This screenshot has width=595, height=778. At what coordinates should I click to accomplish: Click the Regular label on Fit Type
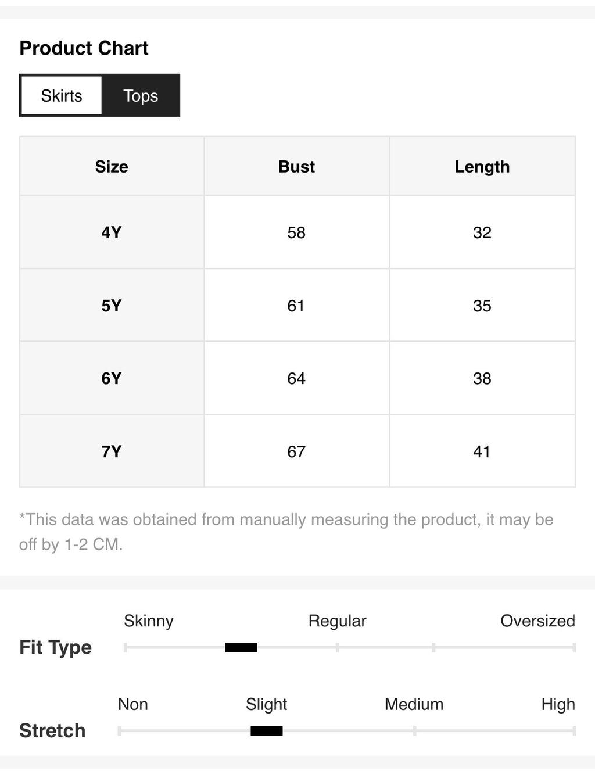point(337,621)
